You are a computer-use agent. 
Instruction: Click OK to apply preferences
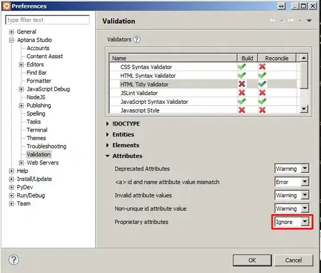(x=252, y=260)
